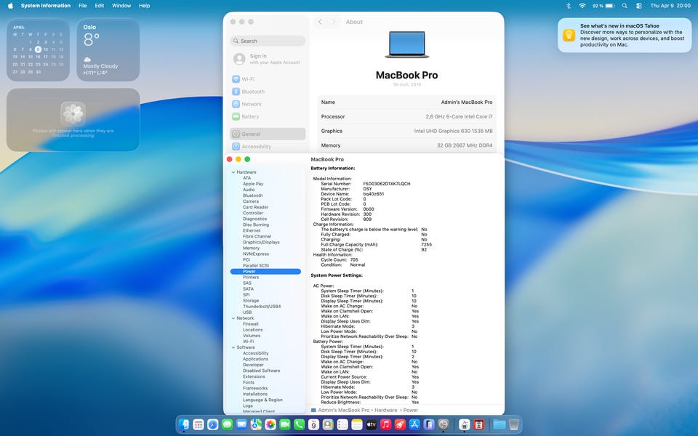Open the System Information app menu
Image resolution: width=698 pixels, height=436 pixels.
(45, 6)
